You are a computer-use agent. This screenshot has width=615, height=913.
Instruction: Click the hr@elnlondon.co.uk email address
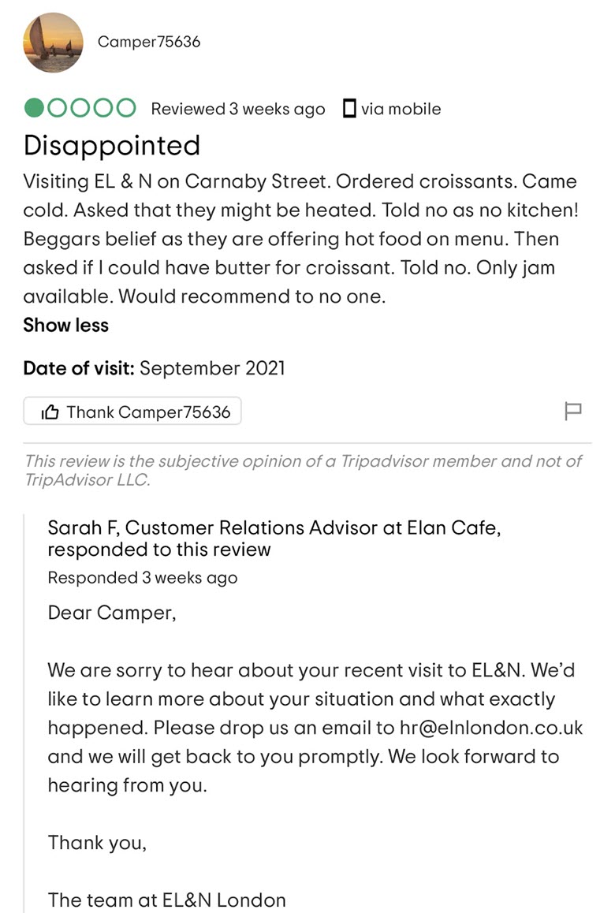tap(491, 728)
